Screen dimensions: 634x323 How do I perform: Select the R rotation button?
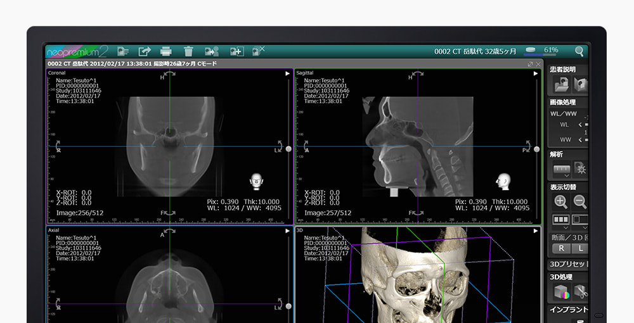click(x=561, y=249)
